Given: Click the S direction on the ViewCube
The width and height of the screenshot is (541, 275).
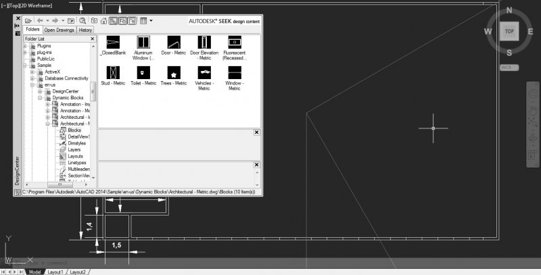Looking at the screenshot, I should [509, 53].
